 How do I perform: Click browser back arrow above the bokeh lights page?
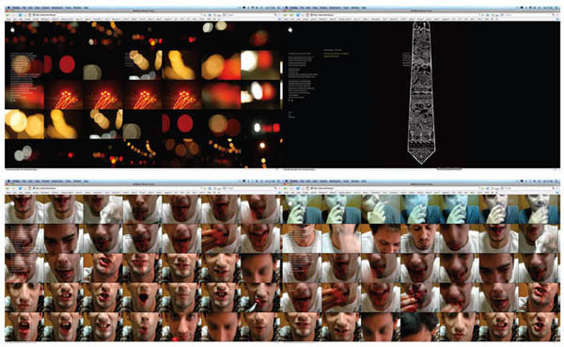tap(8, 15)
